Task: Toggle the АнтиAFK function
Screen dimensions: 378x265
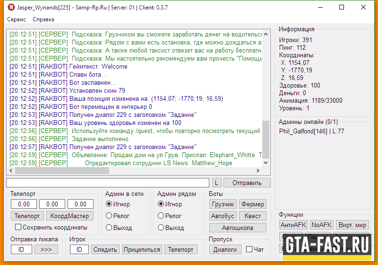Action: (x=293, y=225)
